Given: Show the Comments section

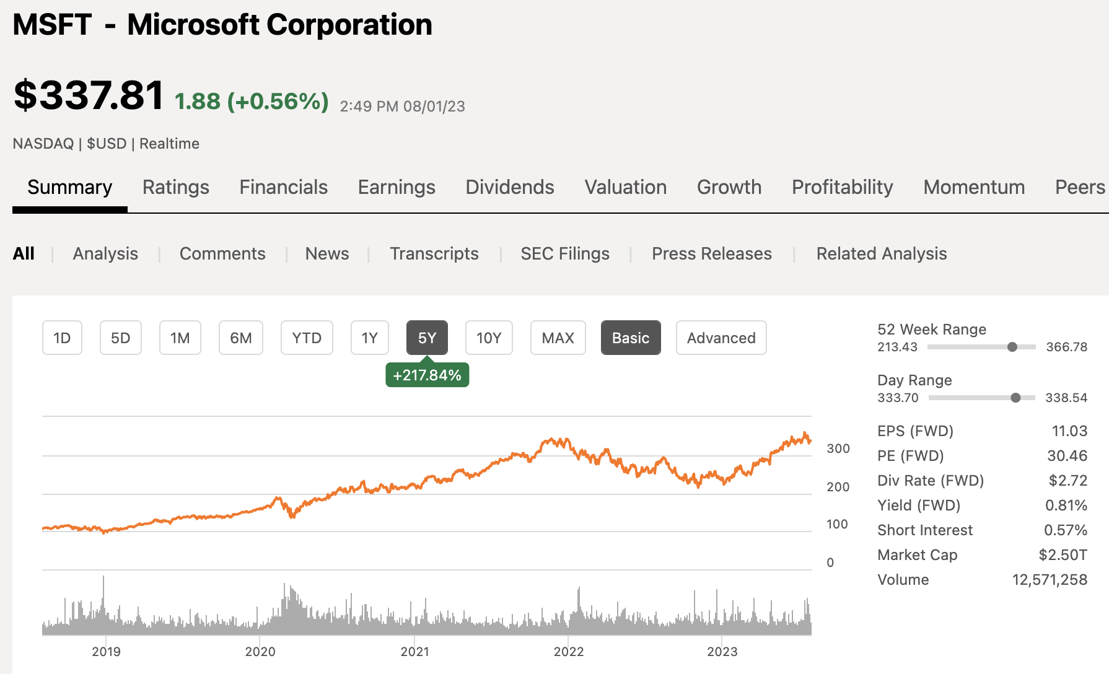Looking at the screenshot, I should pos(222,254).
